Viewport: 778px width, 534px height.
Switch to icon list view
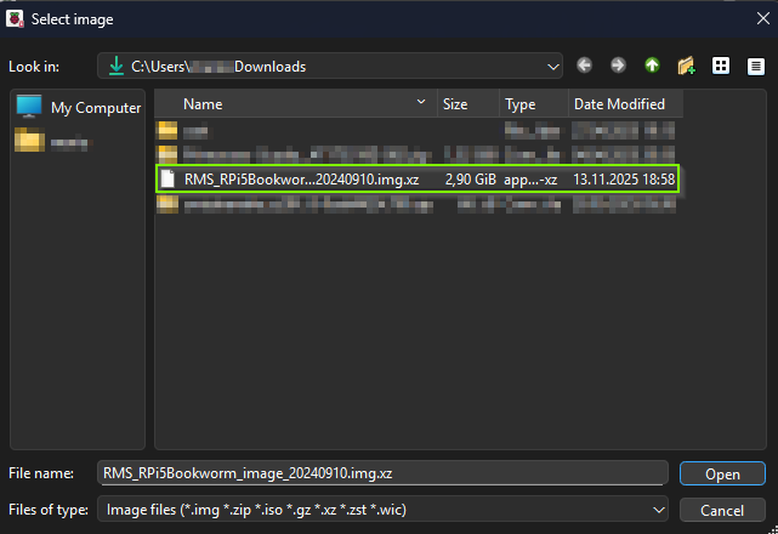[x=720, y=66]
